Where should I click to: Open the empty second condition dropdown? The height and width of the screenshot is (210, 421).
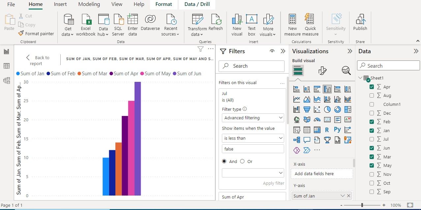click(253, 173)
